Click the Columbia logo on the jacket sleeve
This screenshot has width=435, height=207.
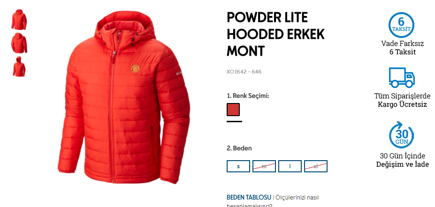(x=179, y=73)
